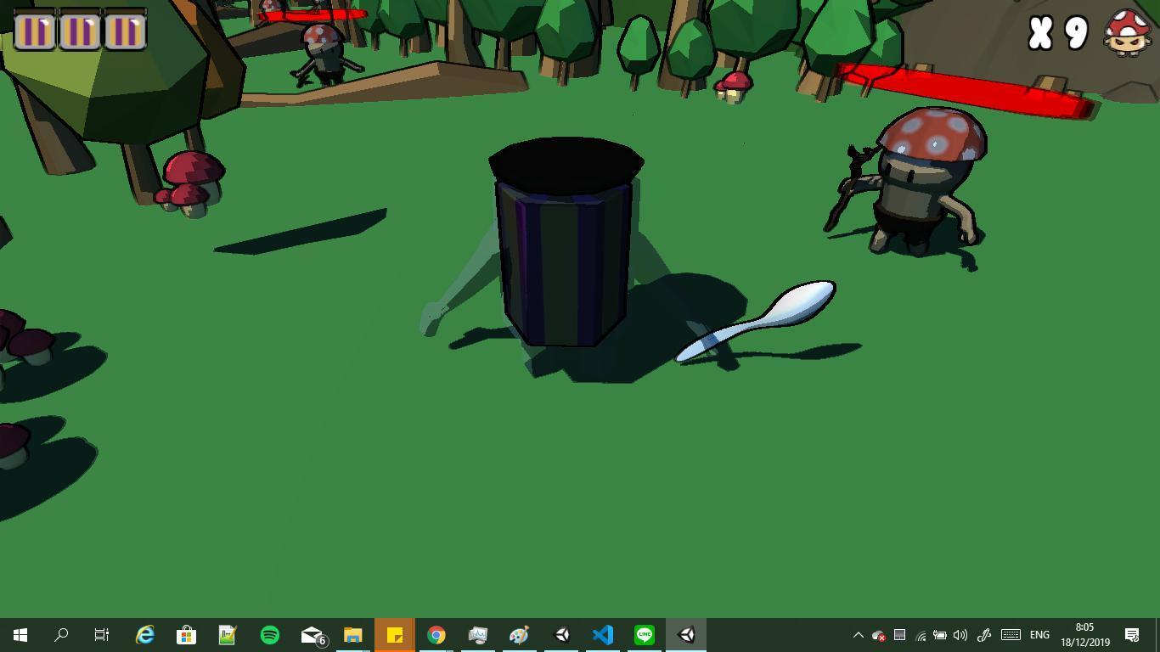Screen dimensions: 1160x652
Task: Click the ENG input language indicator
Action: tap(1039, 635)
